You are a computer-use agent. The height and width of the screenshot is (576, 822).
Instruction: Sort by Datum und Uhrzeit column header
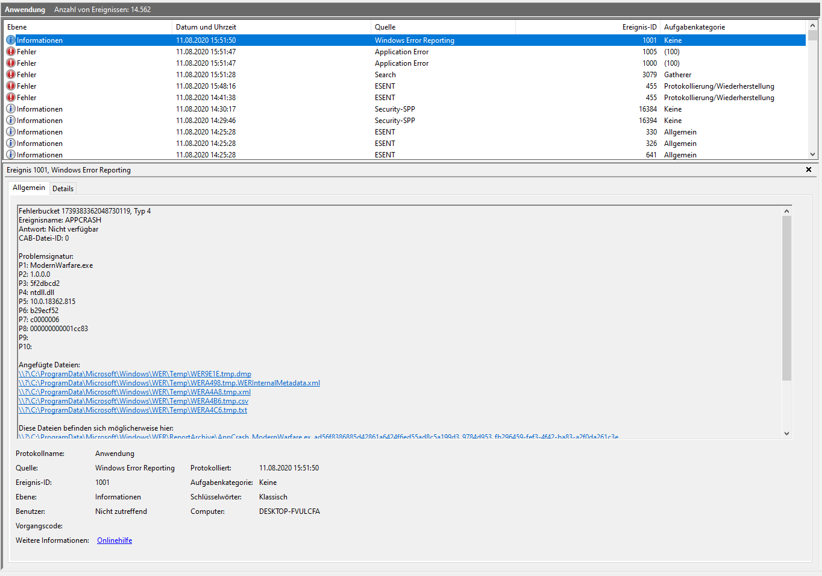pyautogui.click(x=271, y=27)
